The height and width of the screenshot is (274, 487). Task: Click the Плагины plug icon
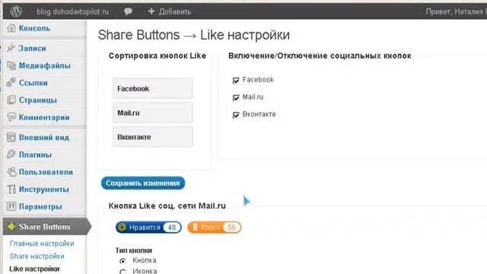tap(11, 155)
